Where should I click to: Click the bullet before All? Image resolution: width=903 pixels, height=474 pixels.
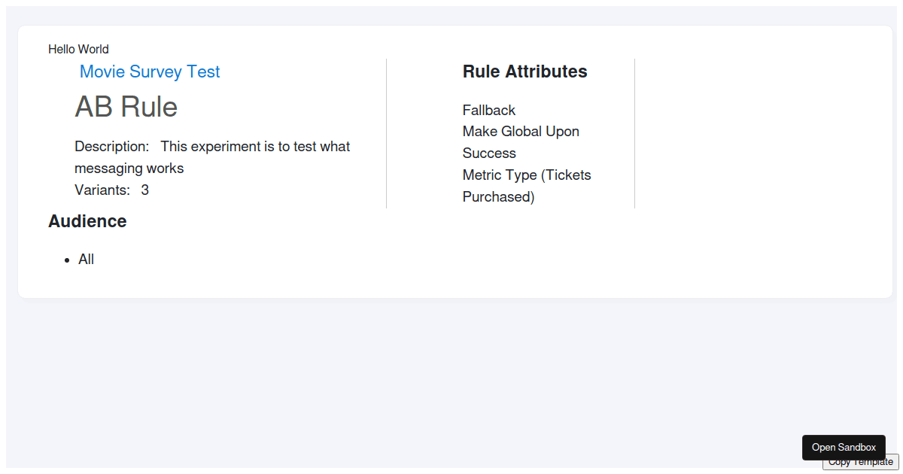67,260
